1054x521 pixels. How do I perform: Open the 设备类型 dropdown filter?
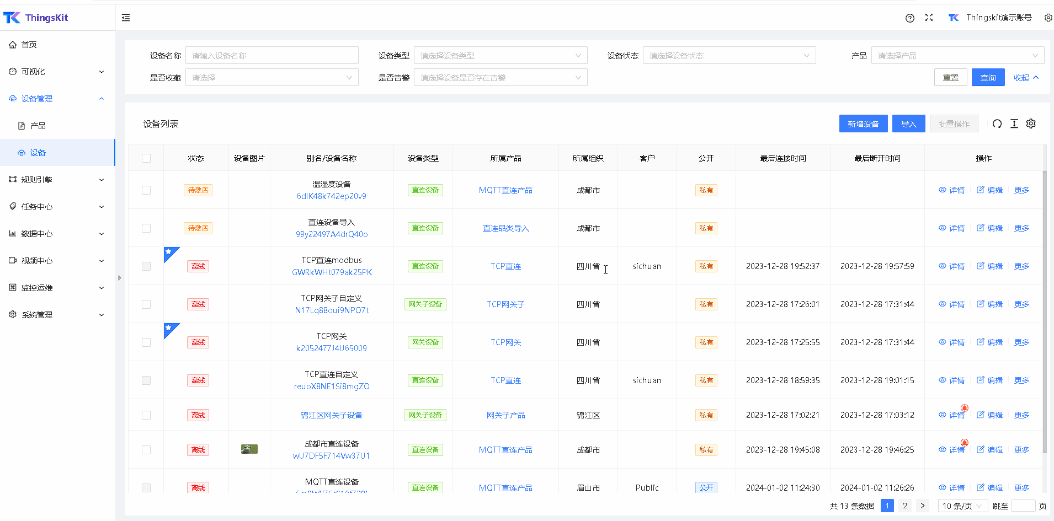click(500, 56)
